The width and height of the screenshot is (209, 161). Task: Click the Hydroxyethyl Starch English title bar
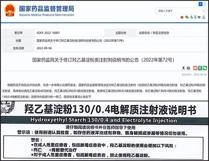coord(104,120)
